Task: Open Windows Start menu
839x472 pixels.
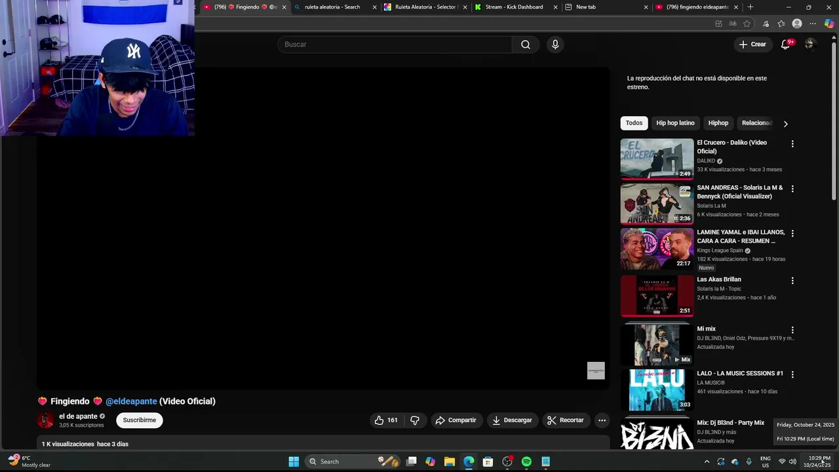Action: coord(294,462)
